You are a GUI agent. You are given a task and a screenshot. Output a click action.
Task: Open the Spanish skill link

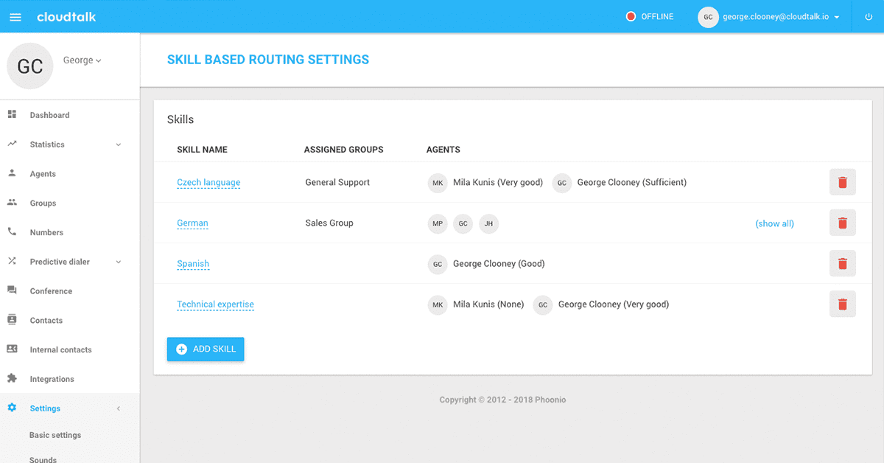pos(193,263)
